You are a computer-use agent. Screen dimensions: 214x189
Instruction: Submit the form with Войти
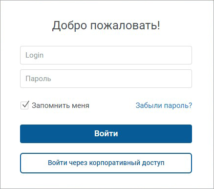click(106, 134)
